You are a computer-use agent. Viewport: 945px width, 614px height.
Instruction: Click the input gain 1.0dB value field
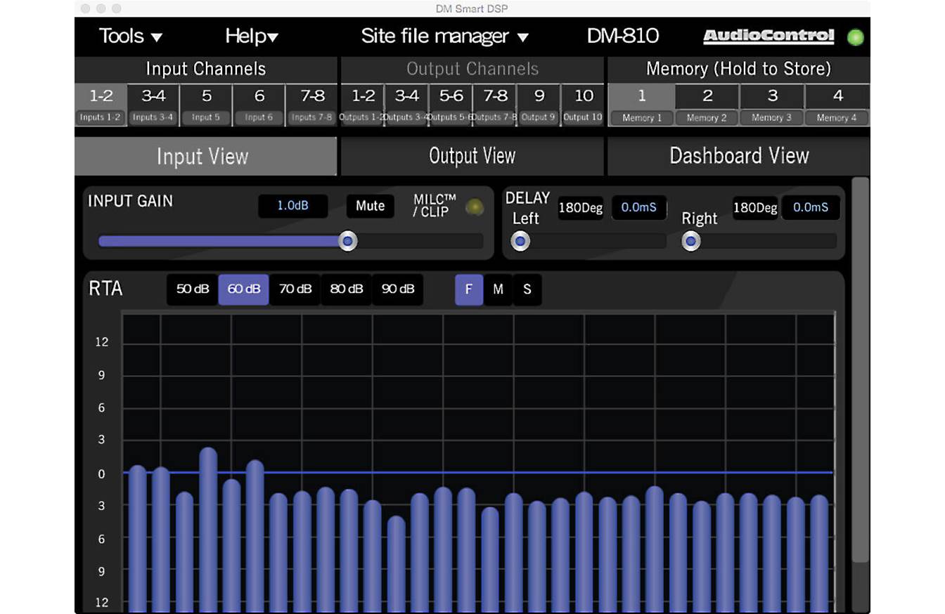292,206
